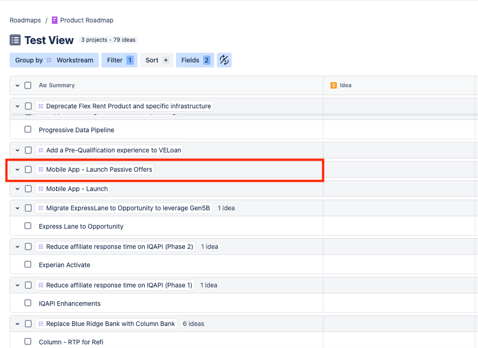Screen dimensions: 478x348
Task: Click the auto-save sync icon button
Action: coord(224,60)
